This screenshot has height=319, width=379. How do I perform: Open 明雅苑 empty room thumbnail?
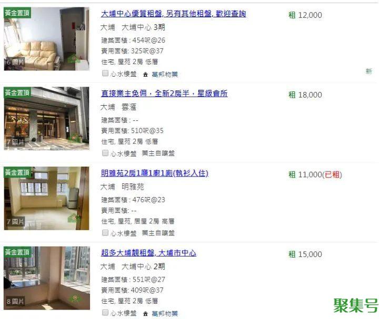[47, 198]
